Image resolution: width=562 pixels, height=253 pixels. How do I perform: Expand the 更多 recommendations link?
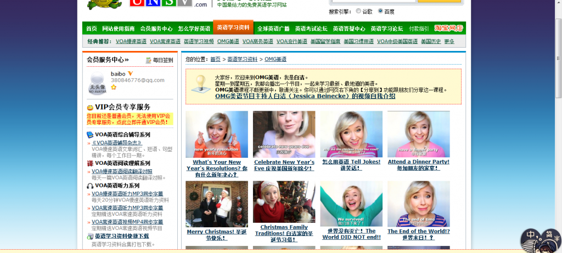pyautogui.click(x=449, y=42)
